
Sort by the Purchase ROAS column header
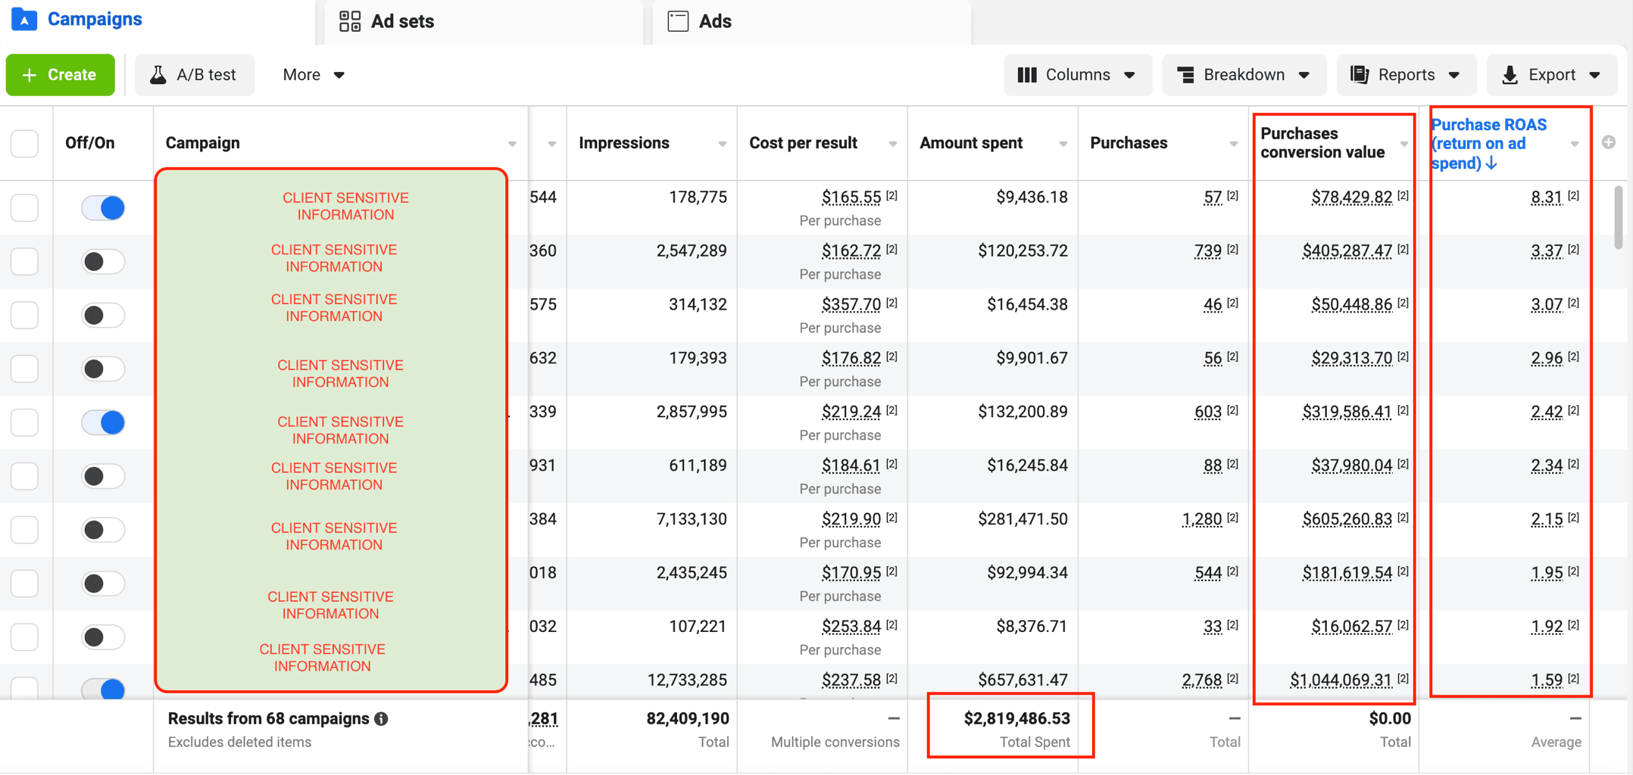(1488, 144)
